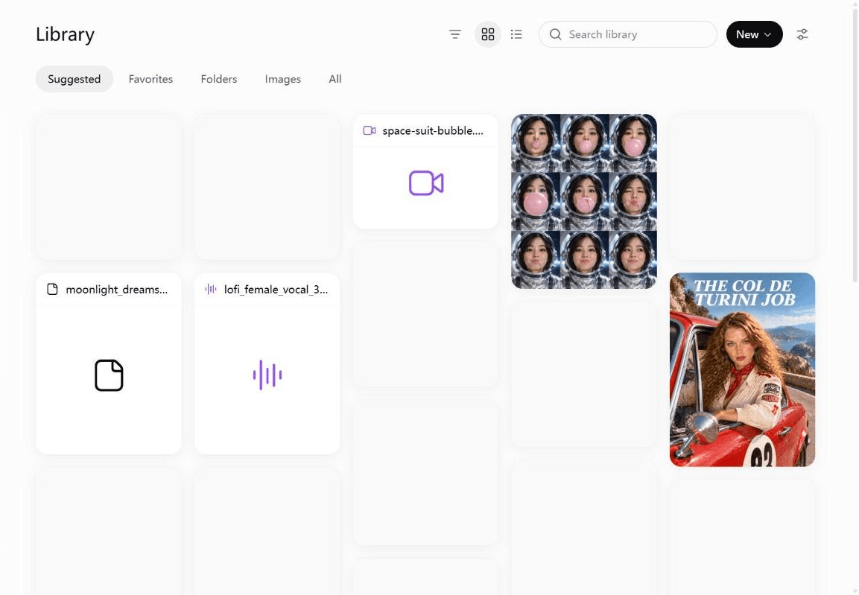The height and width of the screenshot is (595, 859).
Task: Switch to list view
Action: [516, 34]
